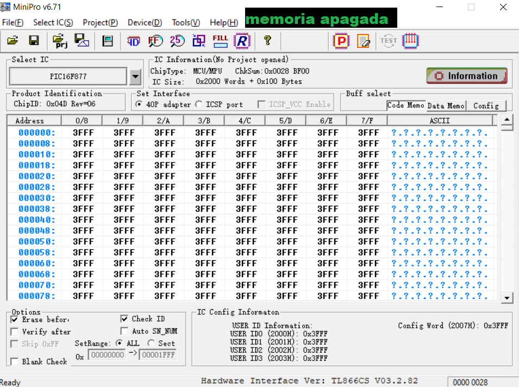Click the USER ID0 (2000H) line

pyautogui.click(x=279, y=334)
